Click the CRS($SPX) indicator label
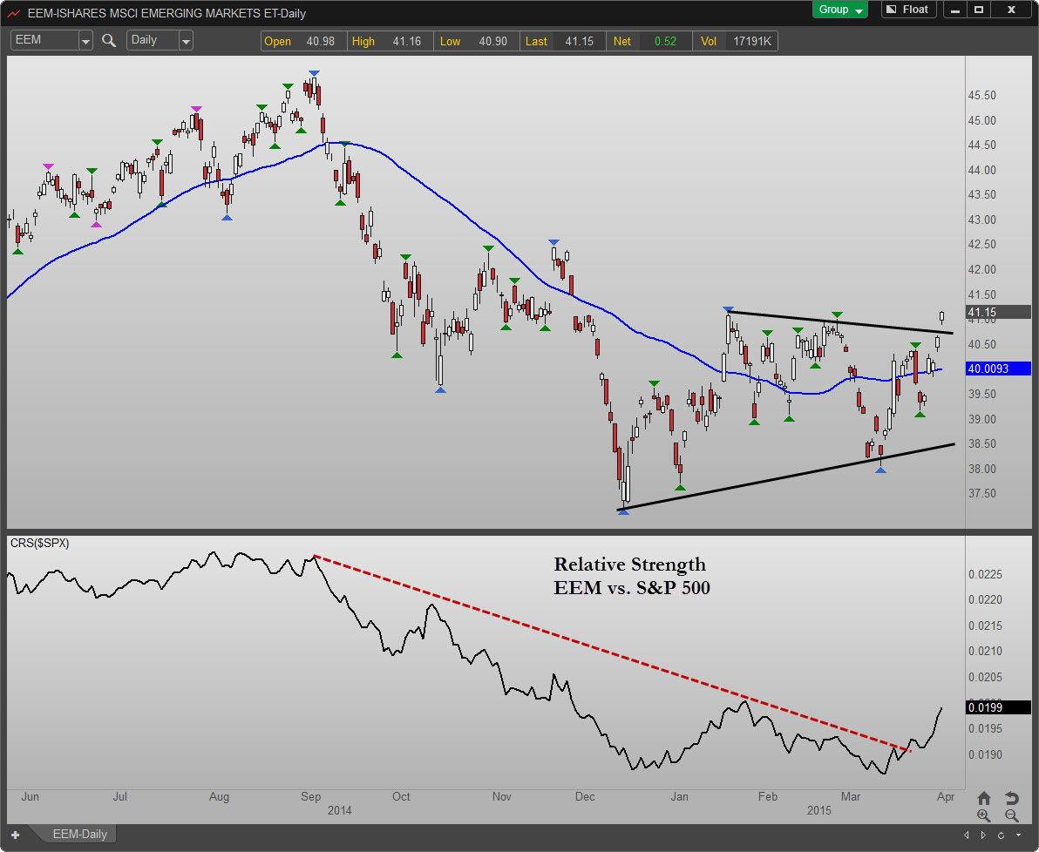 click(40, 544)
